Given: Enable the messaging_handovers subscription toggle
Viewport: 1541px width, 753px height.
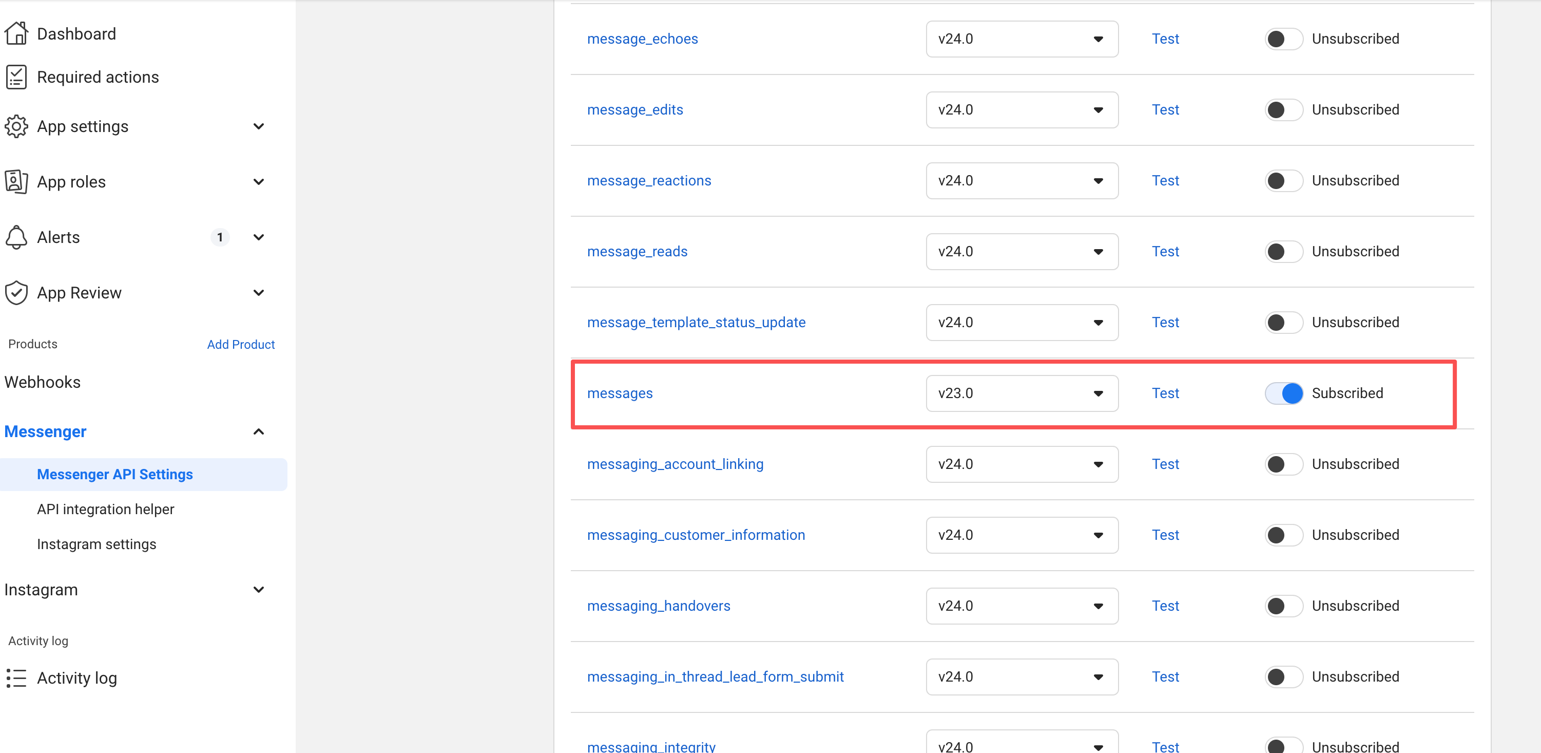Looking at the screenshot, I should (x=1284, y=605).
